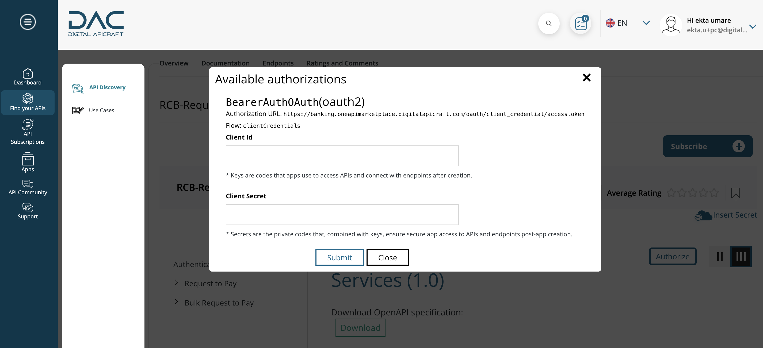
Task: Click the Overview tab
Action: [x=174, y=63]
